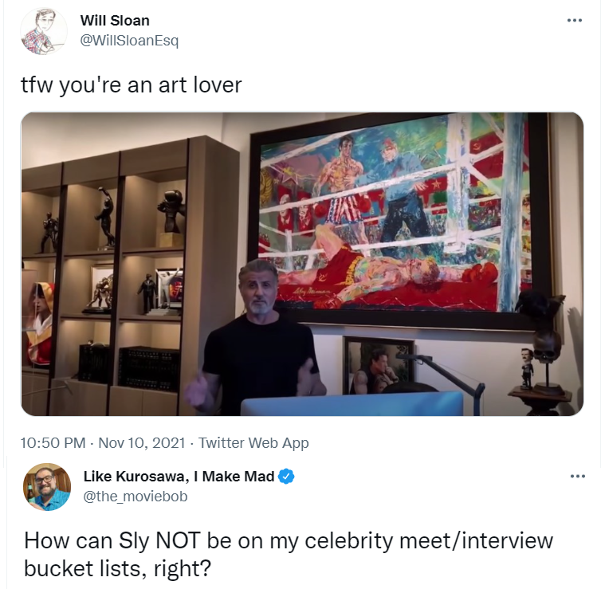Open the 10:50 PM timestamp link
Screen dimensions: 601x589
pos(53,442)
